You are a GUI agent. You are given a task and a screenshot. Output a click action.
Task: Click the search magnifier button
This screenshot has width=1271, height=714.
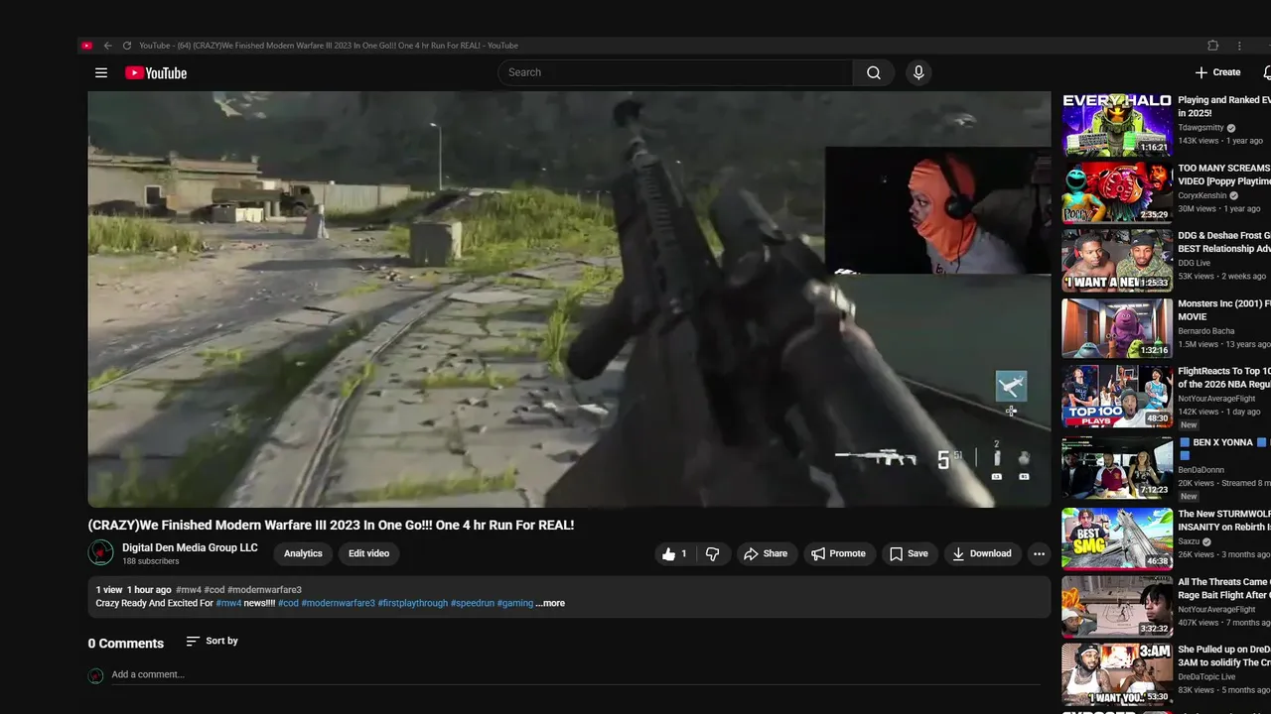coord(874,72)
